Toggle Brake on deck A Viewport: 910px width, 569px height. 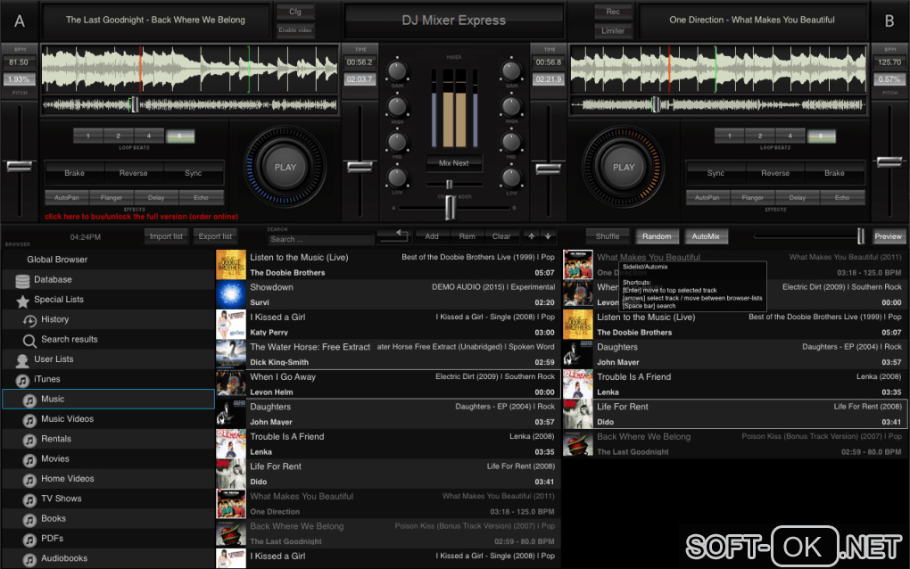pos(74,173)
